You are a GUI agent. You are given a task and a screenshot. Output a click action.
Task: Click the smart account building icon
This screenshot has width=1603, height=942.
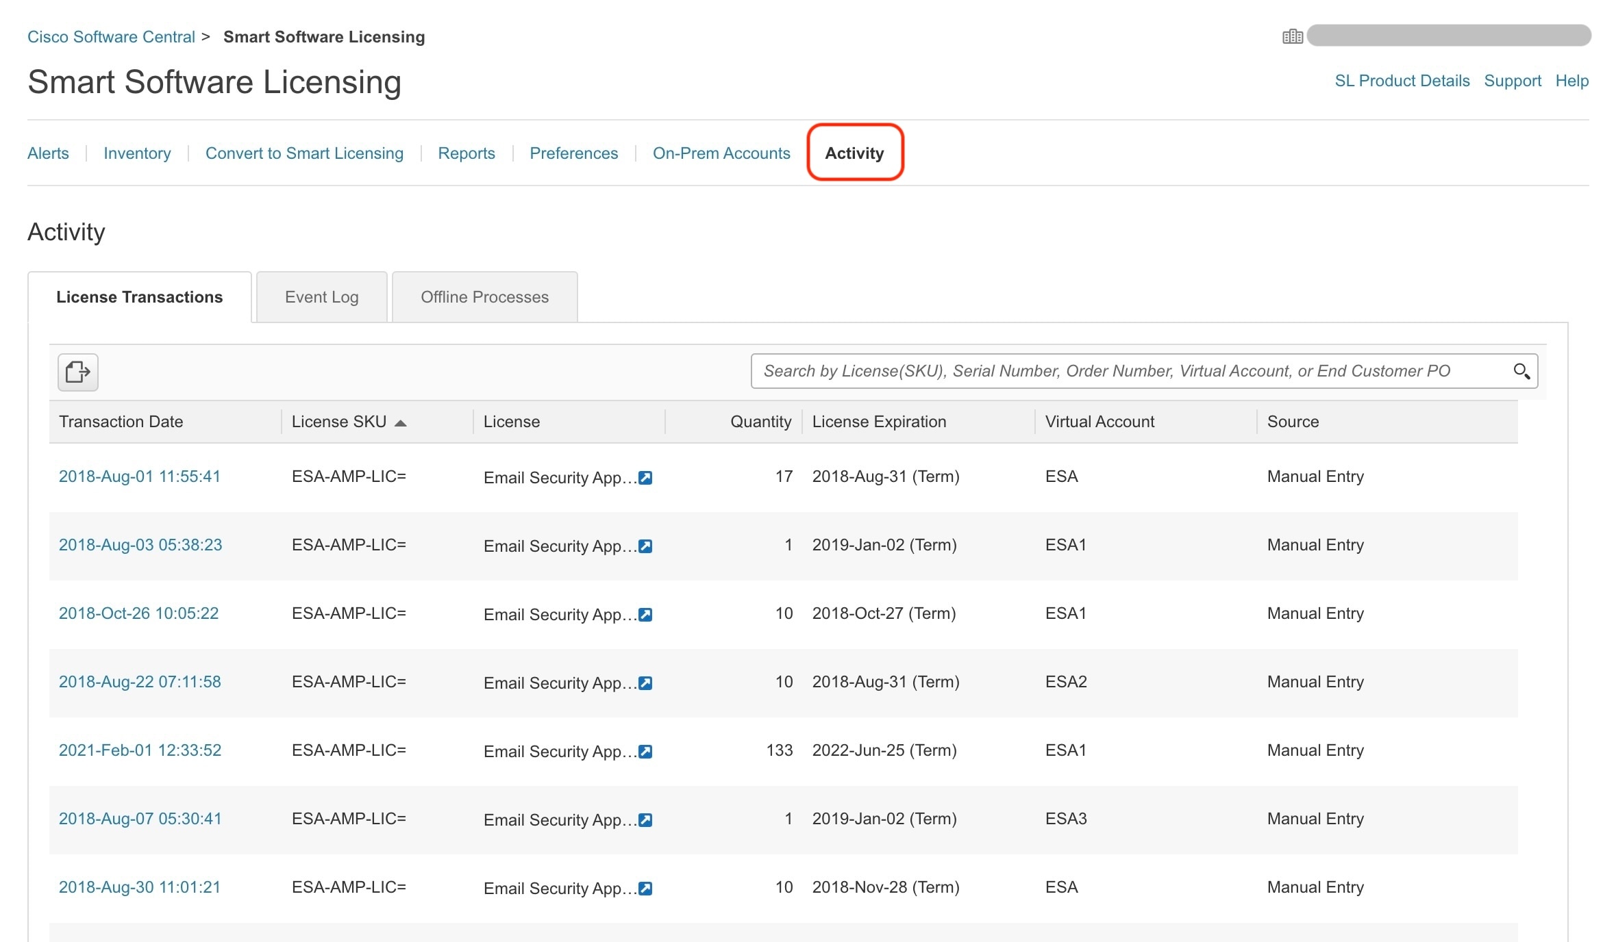pos(1292,37)
